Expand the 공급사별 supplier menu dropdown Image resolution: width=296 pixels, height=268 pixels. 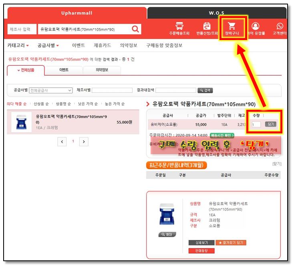tap(48, 45)
